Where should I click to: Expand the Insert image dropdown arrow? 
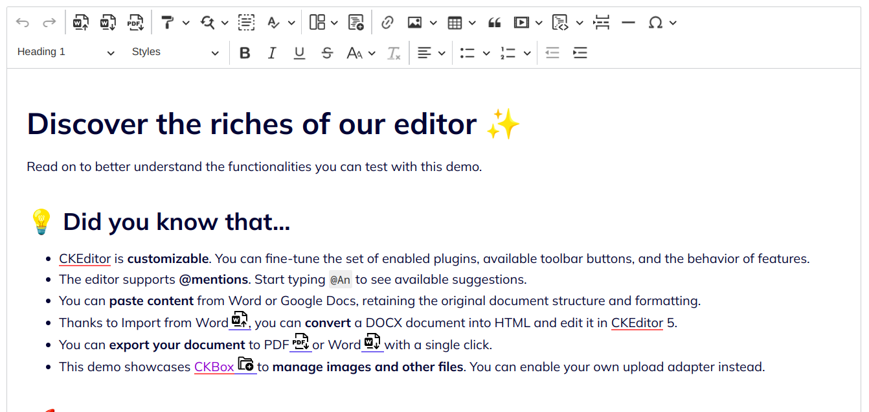433,23
